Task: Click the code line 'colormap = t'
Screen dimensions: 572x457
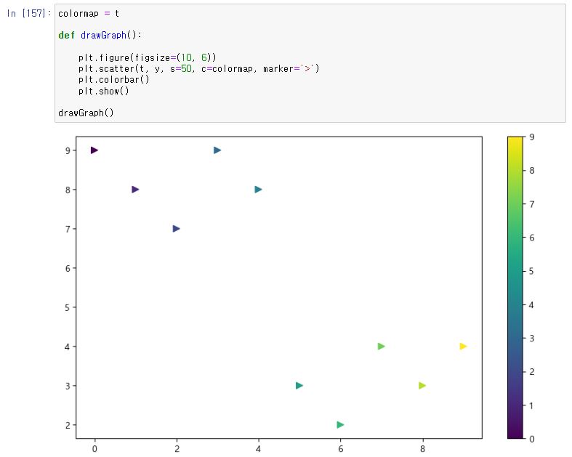Action: [x=89, y=14]
